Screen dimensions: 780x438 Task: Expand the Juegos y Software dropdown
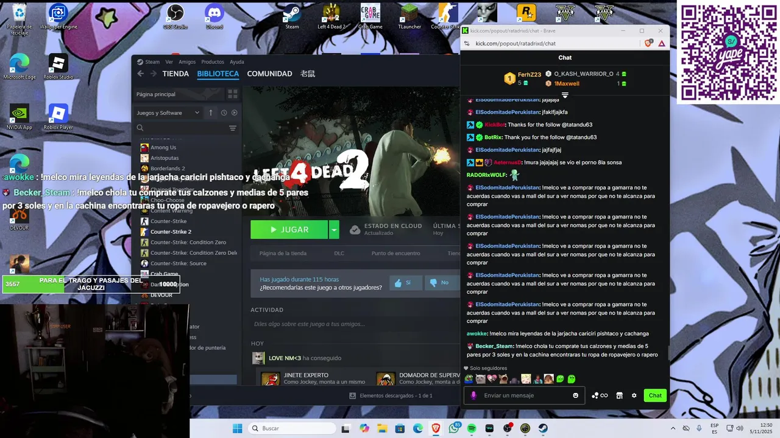[168, 113]
